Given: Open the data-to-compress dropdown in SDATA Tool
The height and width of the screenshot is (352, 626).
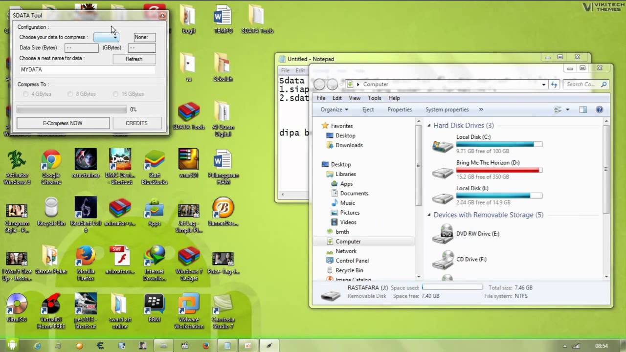Looking at the screenshot, I should pyautogui.click(x=106, y=37).
